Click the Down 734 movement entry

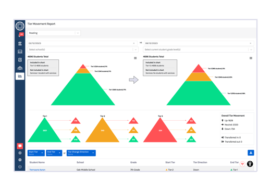pyautogui.click(x=228, y=129)
